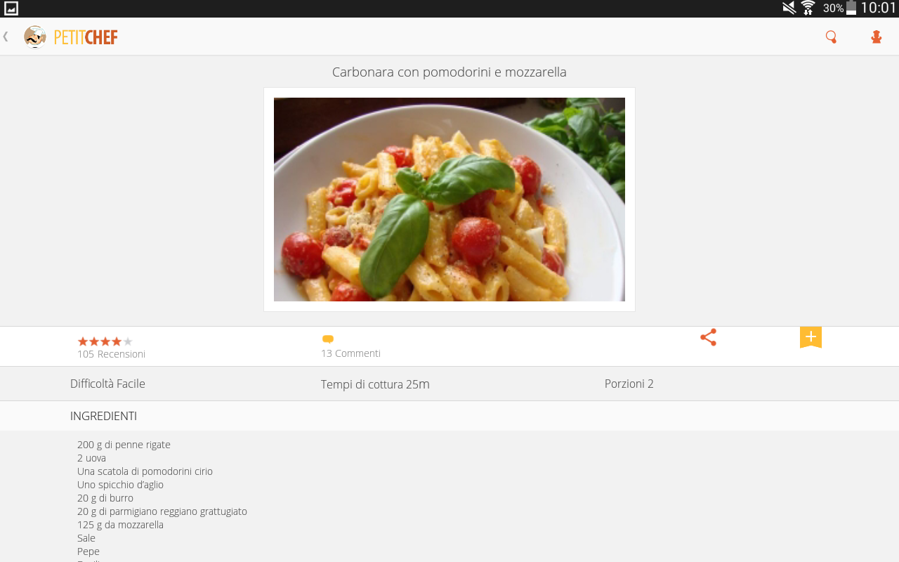This screenshot has width=899, height=562.
Task: Tap the 200 g di penne rigate ingredient
Action: pyautogui.click(x=124, y=445)
